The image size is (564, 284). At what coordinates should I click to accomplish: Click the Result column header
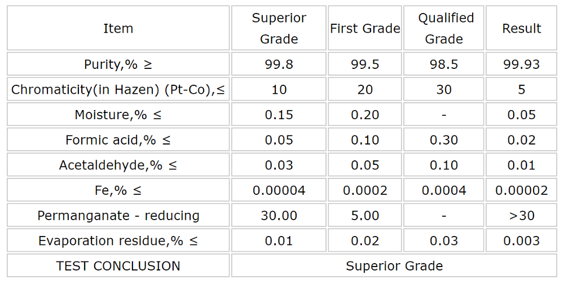(x=522, y=28)
